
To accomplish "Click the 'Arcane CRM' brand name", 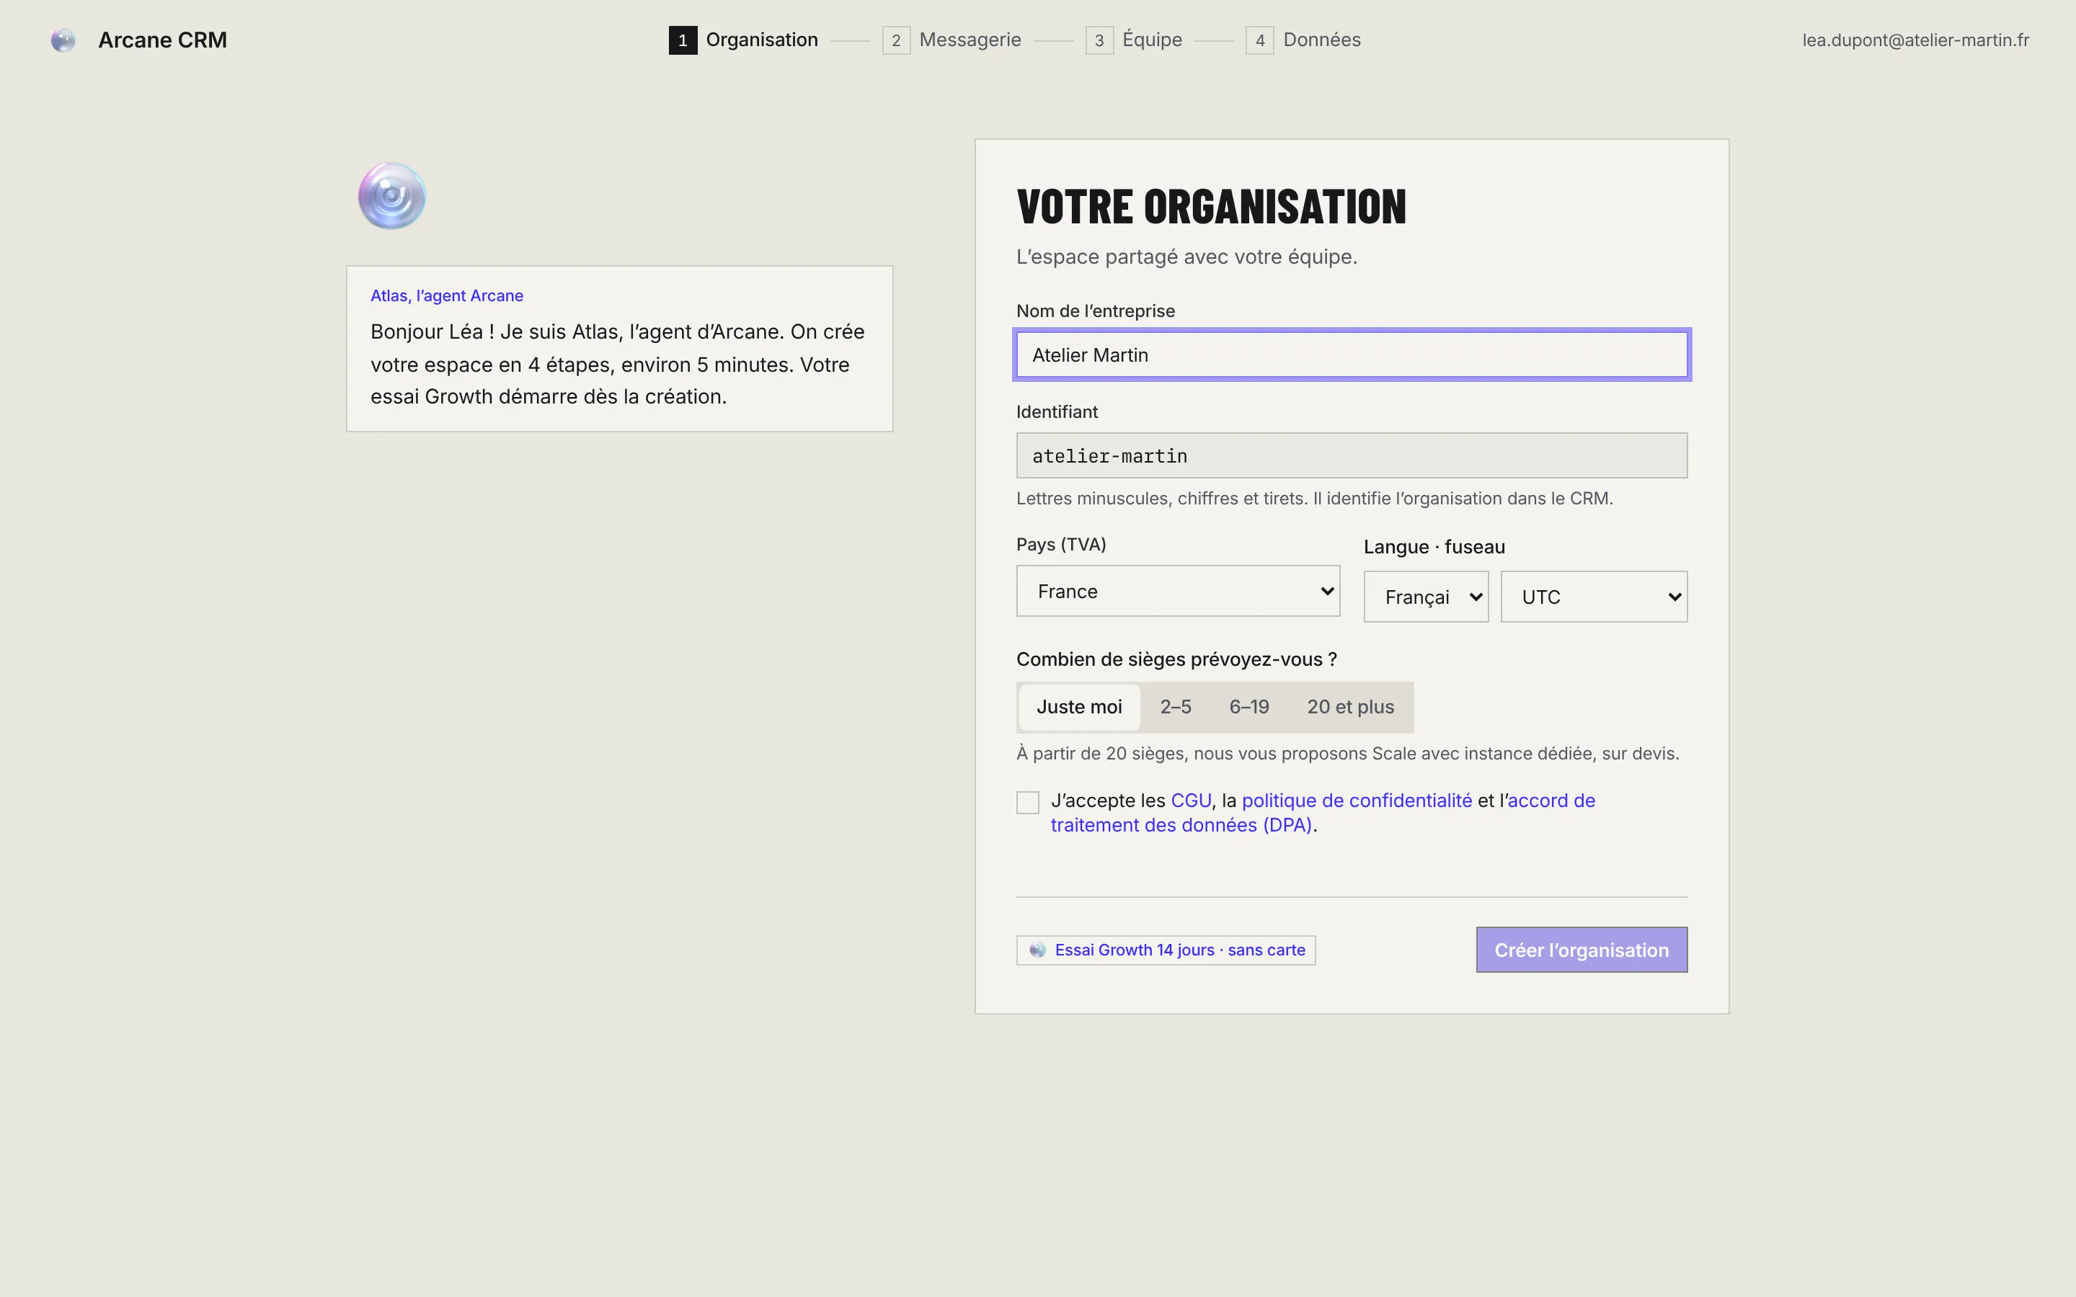I will click(x=162, y=40).
